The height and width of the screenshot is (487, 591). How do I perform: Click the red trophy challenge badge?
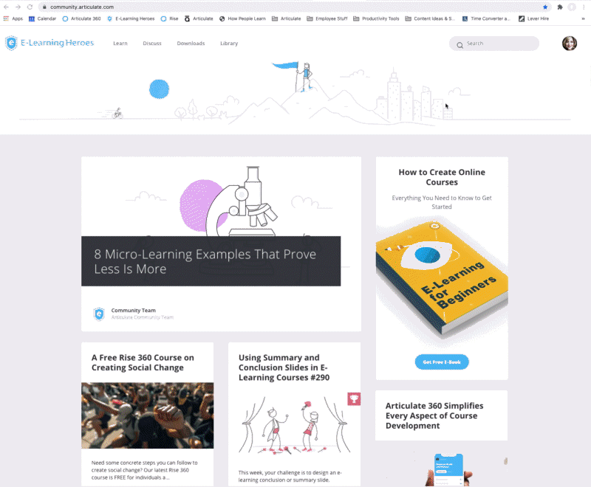click(354, 399)
